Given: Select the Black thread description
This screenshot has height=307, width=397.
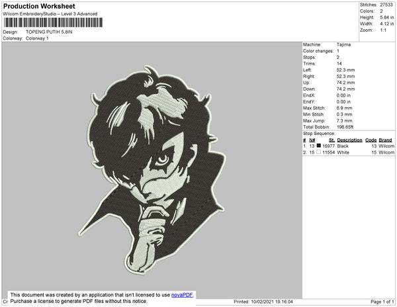Looking at the screenshot, I should [x=343, y=146].
